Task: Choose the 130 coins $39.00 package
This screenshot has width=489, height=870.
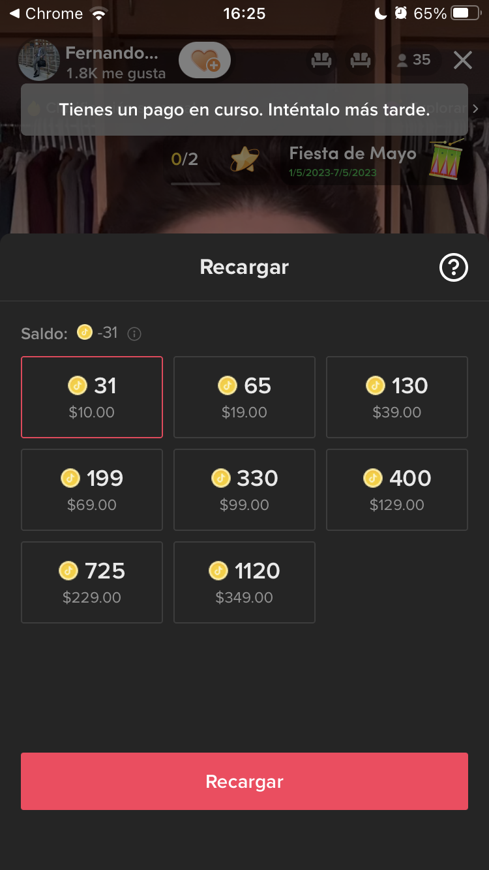Action: point(397,397)
